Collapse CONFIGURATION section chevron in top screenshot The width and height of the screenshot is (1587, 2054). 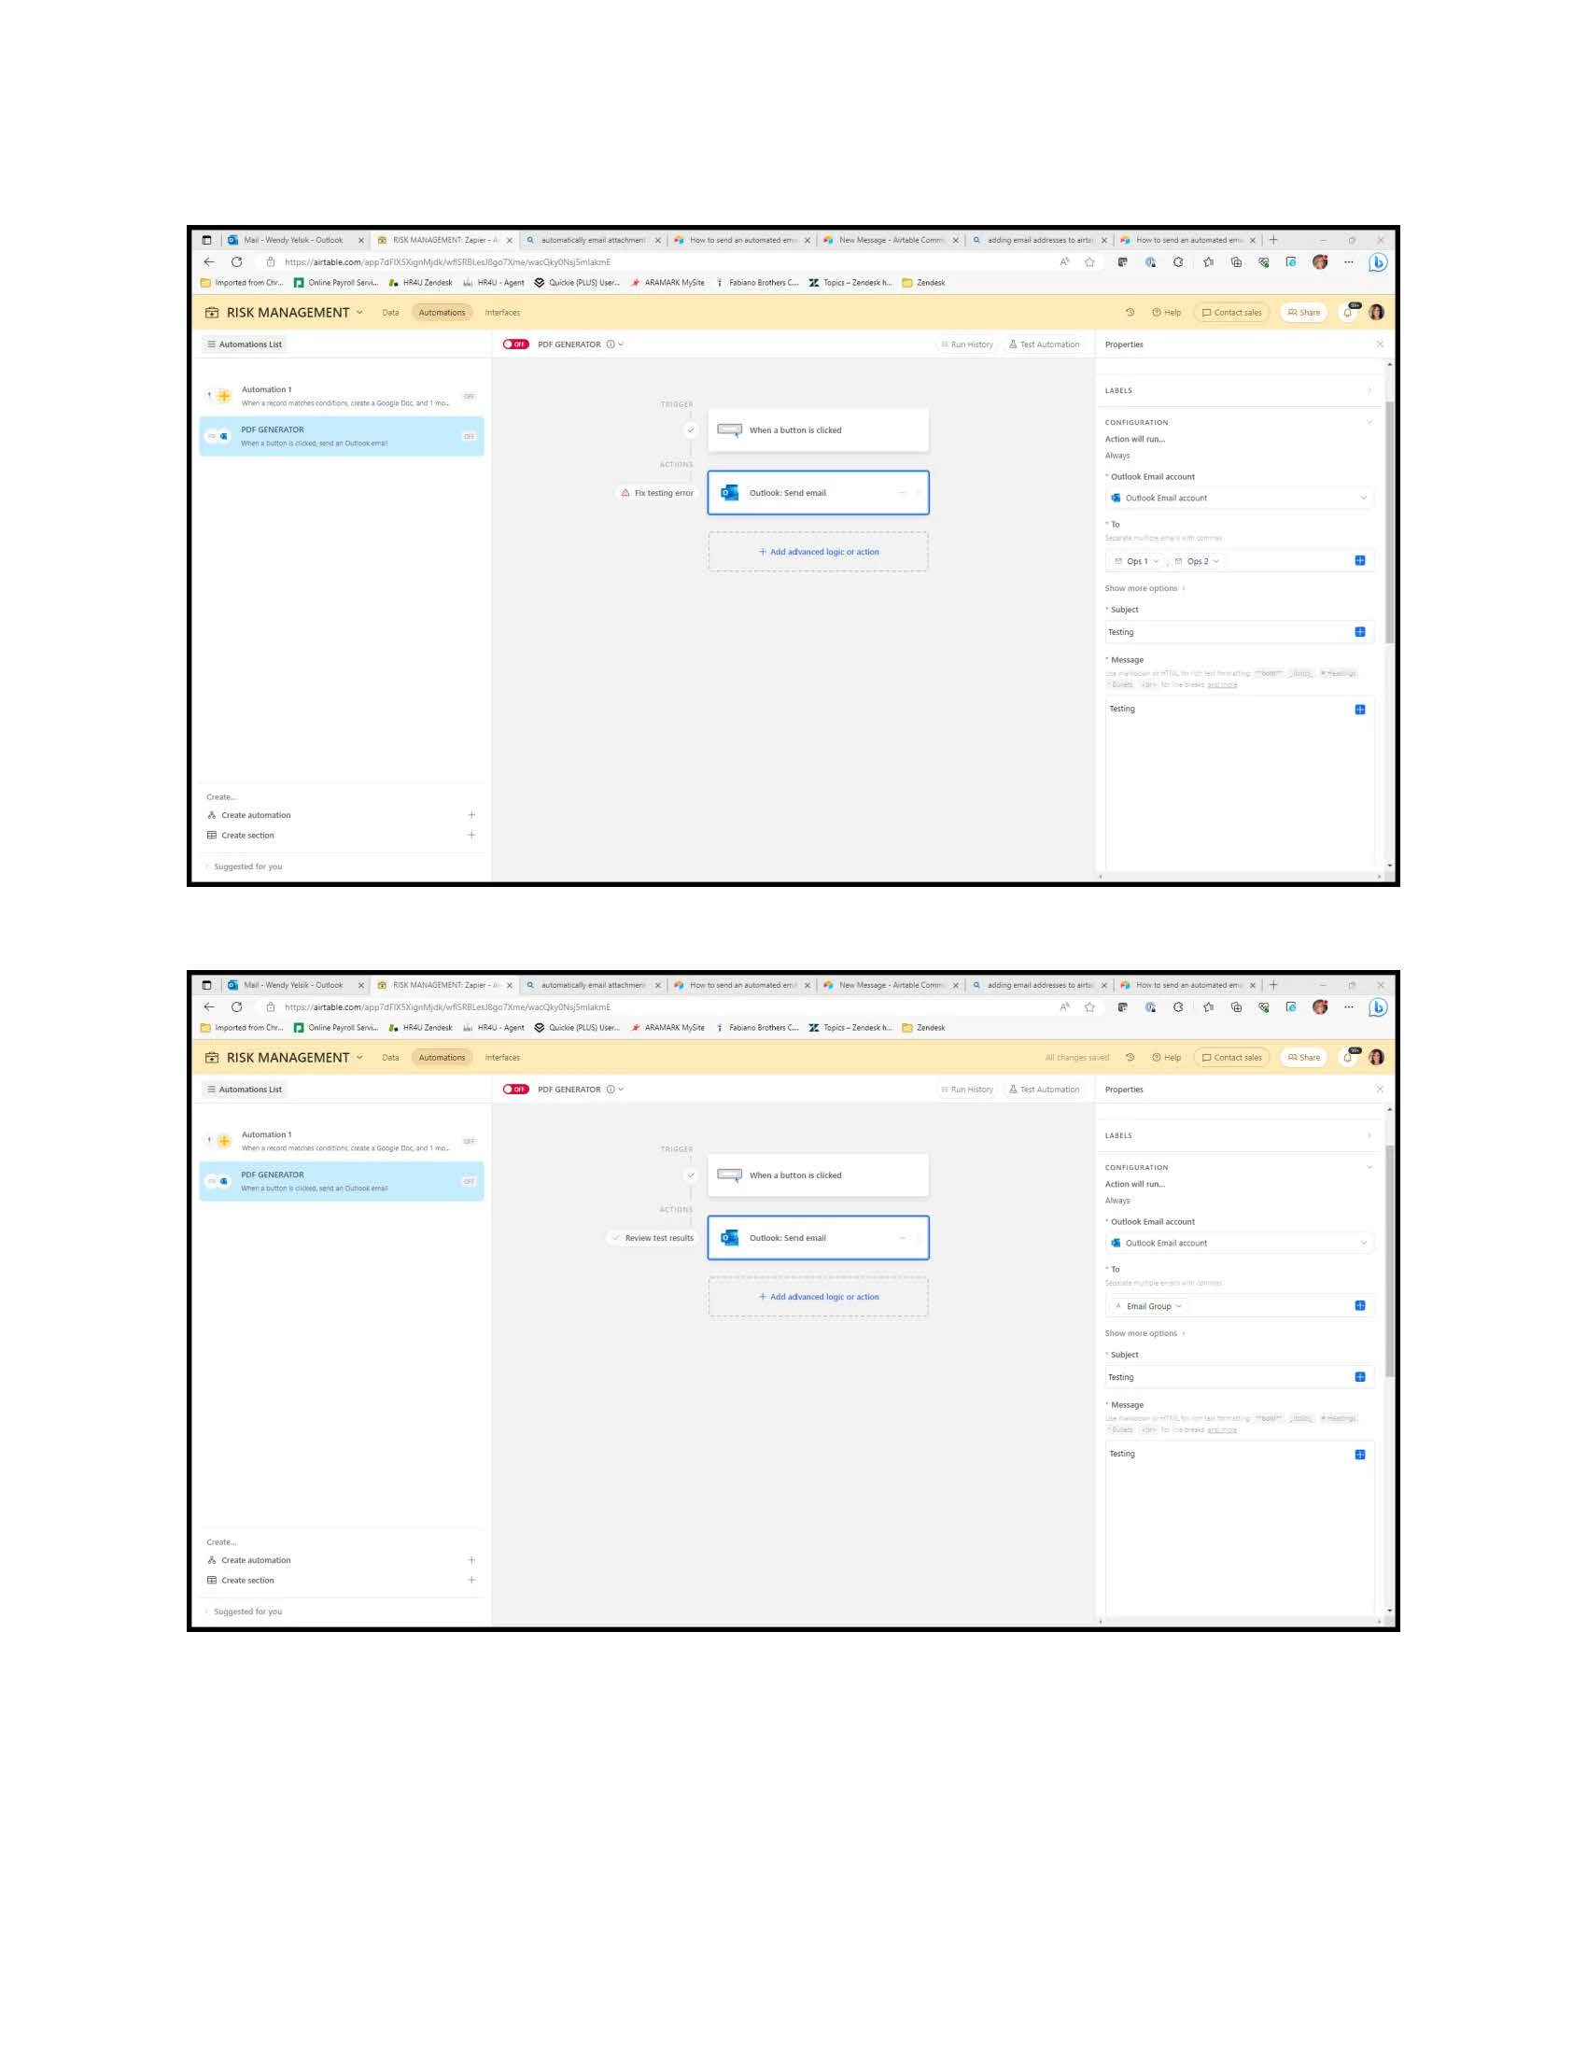click(x=1369, y=422)
